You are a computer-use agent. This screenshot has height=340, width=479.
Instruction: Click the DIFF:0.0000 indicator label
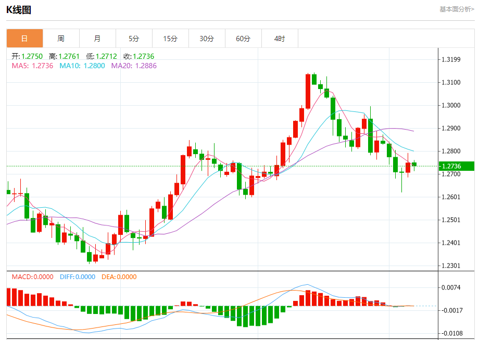coord(78,277)
